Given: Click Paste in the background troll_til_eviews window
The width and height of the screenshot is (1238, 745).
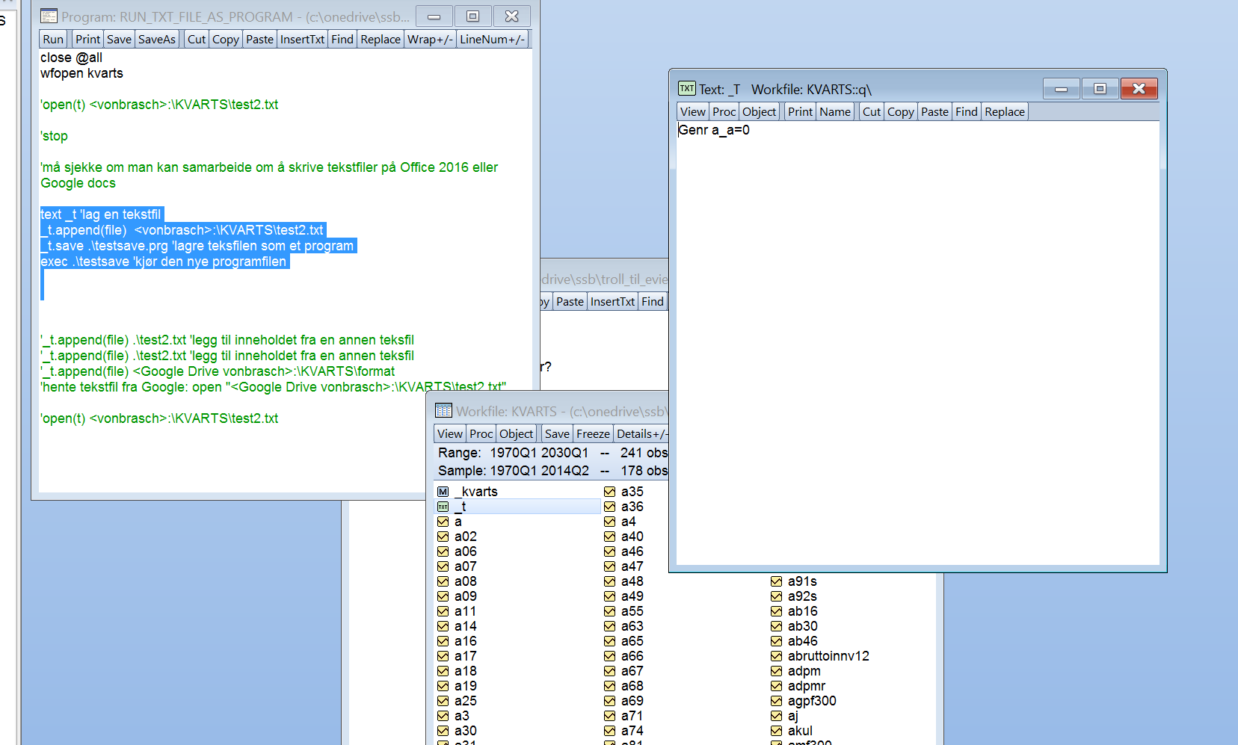Looking at the screenshot, I should coord(570,301).
